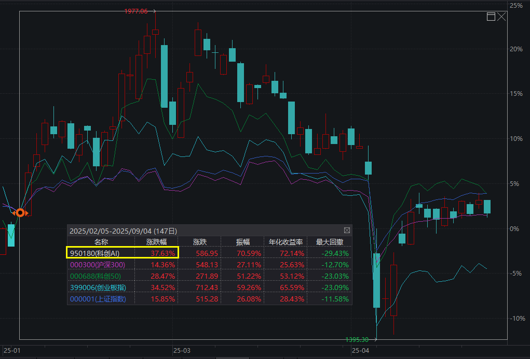Click the arrow beside 1977.06 high label
530x359 pixels.
coord(154,11)
